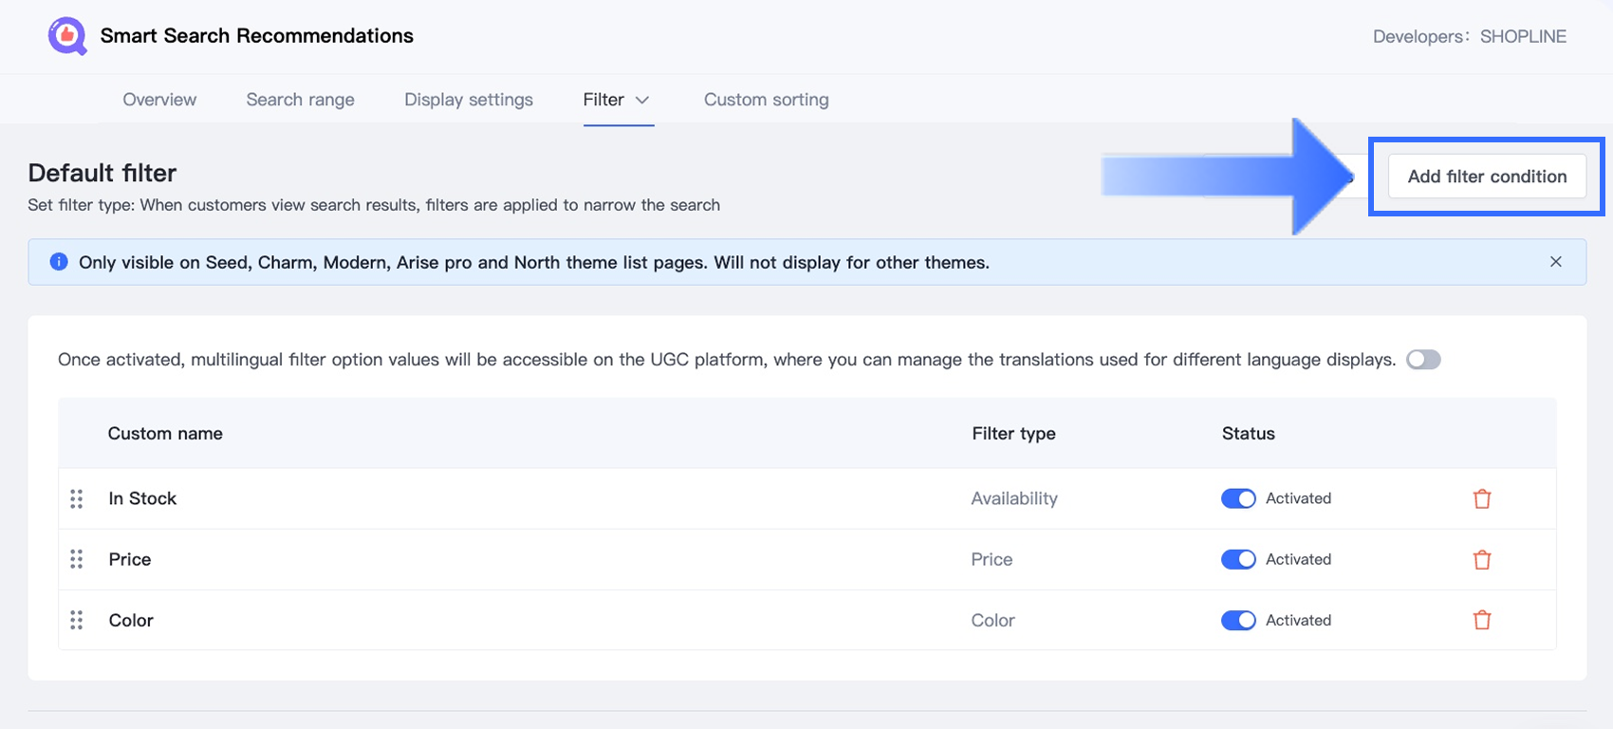Disable the In Stock filter toggle
Screen dimensions: 1613x729
pyautogui.click(x=1238, y=498)
